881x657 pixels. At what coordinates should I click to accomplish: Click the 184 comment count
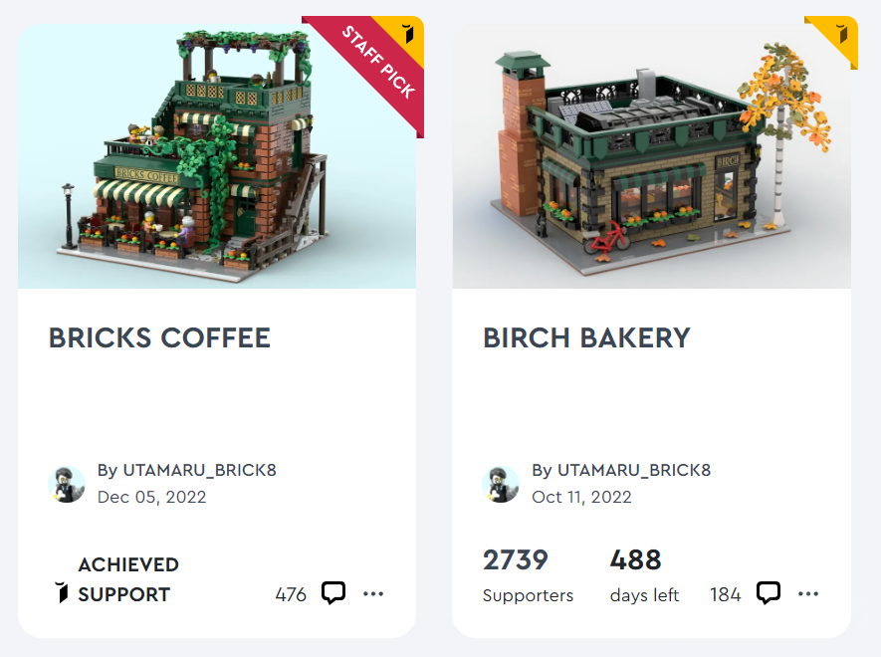point(726,594)
